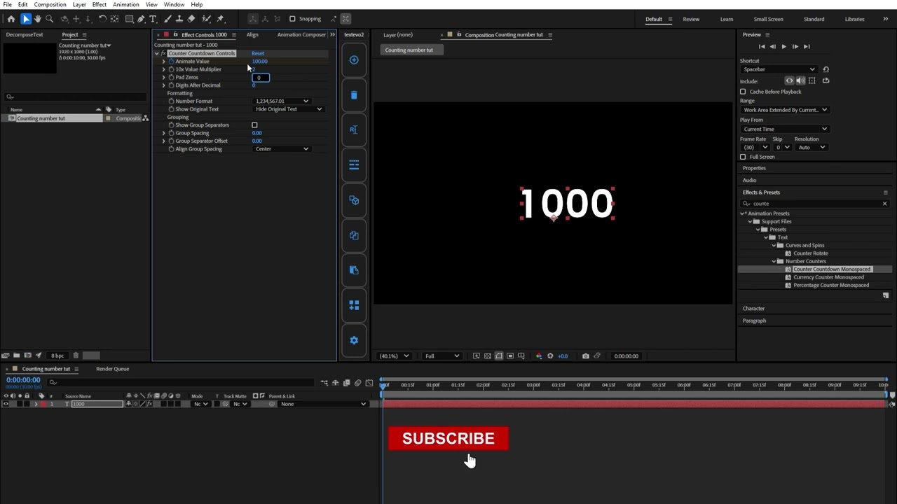Image resolution: width=897 pixels, height=504 pixels.
Task: Jump to first frame in Preview panel
Action: pyautogui.click(x=762, y=46)
